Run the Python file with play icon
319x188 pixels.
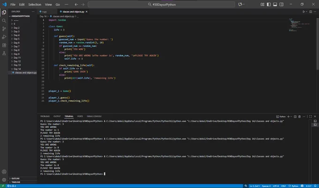pos(304,12)
